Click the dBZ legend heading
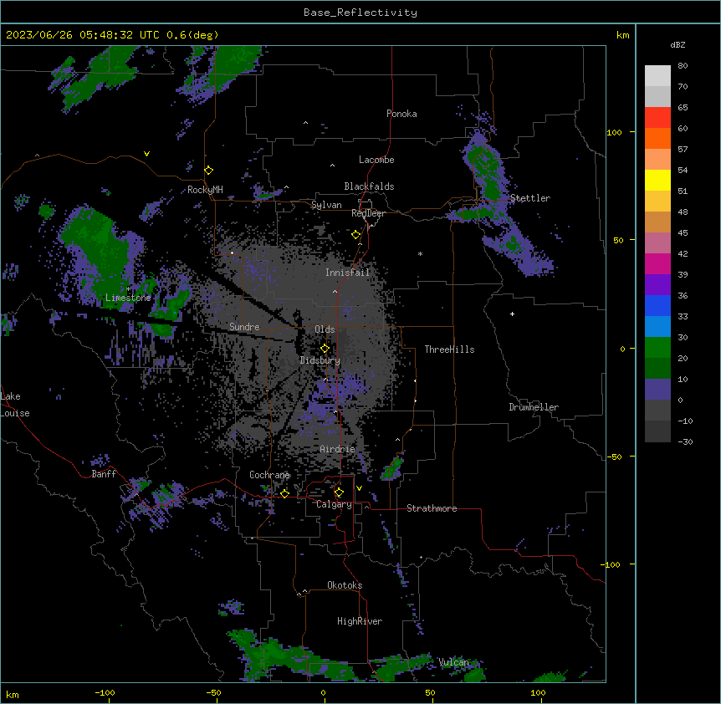 (678, 45)
